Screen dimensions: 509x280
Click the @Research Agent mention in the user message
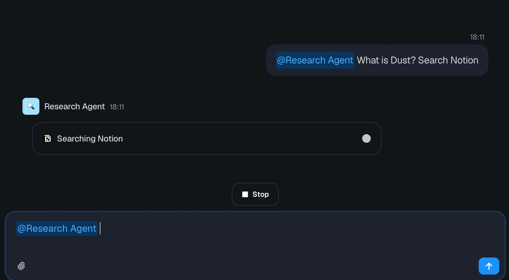tap(315, 60)
